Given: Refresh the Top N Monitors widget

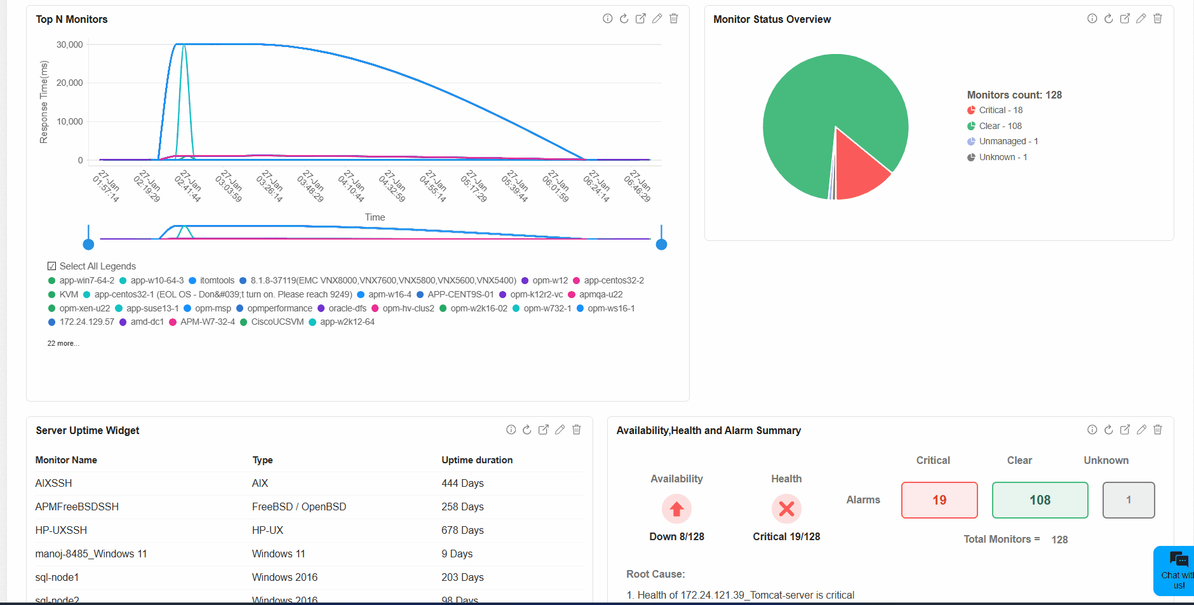Looking at the screenshot, I should click(624, 19).
